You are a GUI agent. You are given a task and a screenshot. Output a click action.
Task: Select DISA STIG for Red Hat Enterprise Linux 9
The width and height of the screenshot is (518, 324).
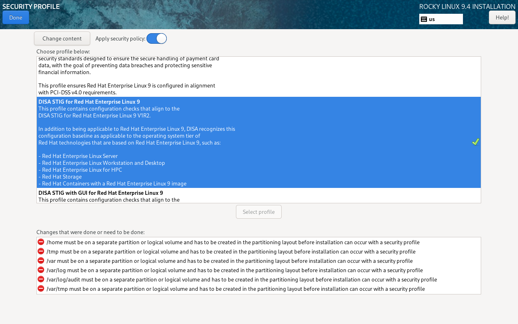259,142
